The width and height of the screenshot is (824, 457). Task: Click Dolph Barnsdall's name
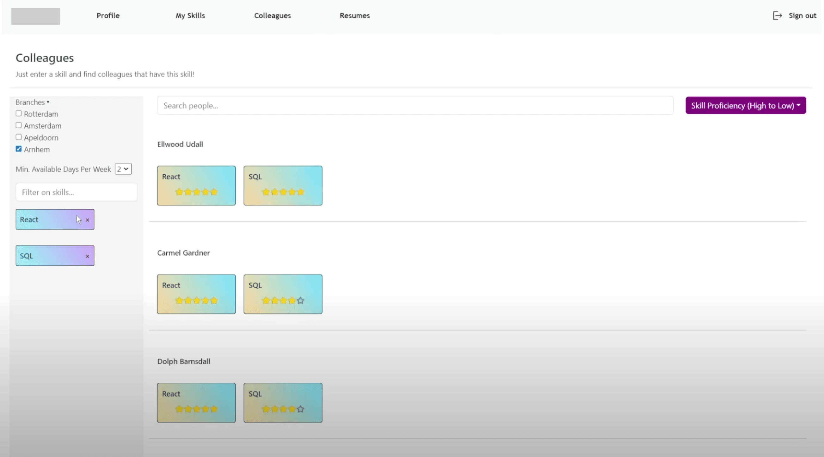(x=184, y=361)
